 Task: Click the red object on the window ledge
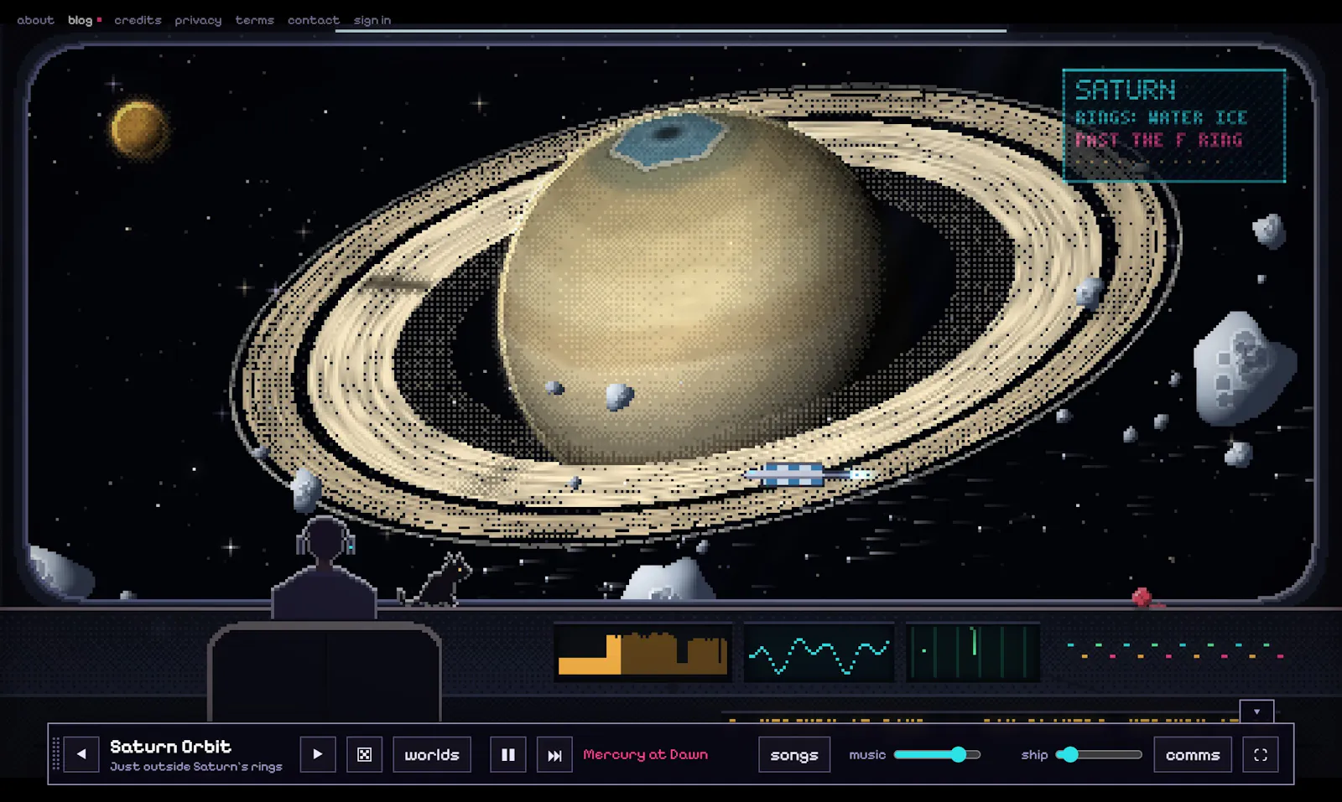point(1142,598)
